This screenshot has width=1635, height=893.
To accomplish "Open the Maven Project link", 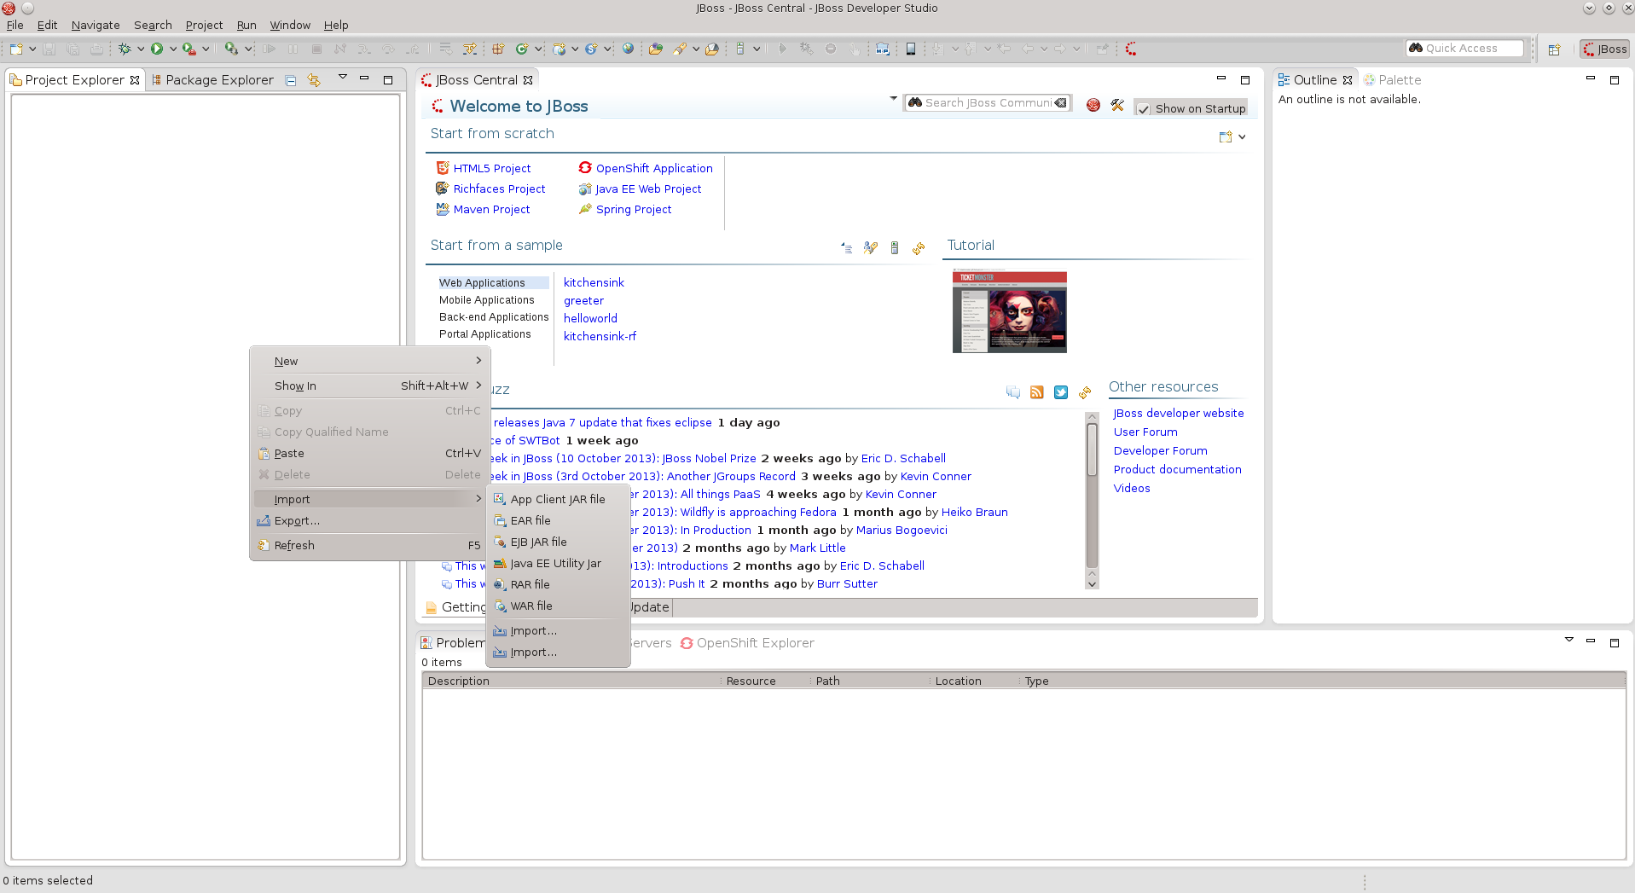I will [491, 210].
